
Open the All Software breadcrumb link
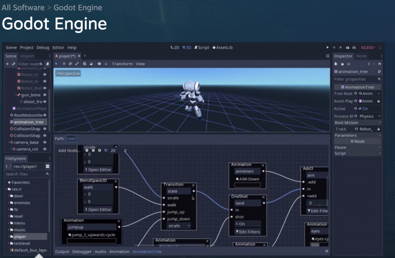[x=23, y=8]
